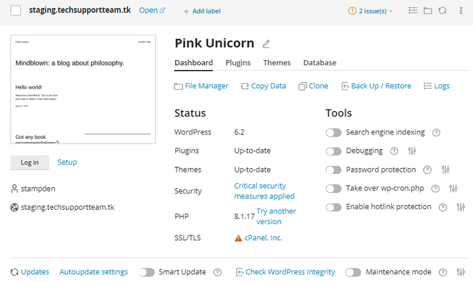
Task: Click the list view icon in top bar
Action: [x=413, y=11]
